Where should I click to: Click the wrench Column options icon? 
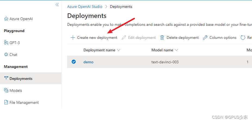(x=205, y=37)
